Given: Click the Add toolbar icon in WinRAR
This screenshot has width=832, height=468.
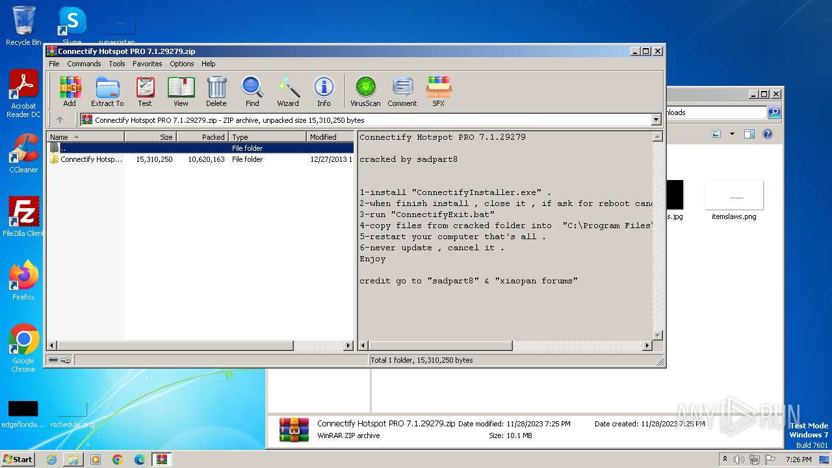Looking at the screenshot, I should pyautogui.click(x=70, y=91).
